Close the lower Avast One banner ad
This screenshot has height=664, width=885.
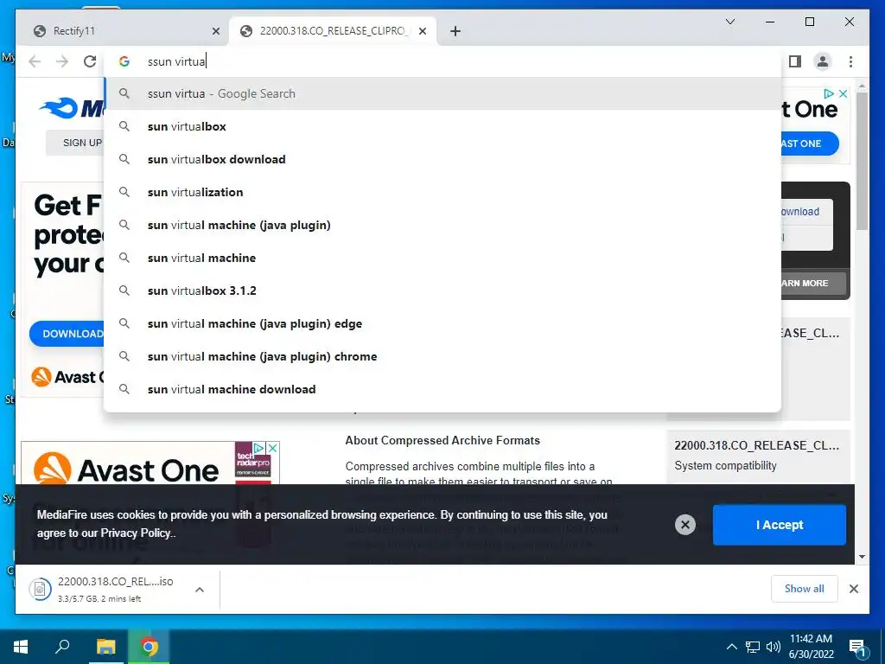tap(272, 449)
